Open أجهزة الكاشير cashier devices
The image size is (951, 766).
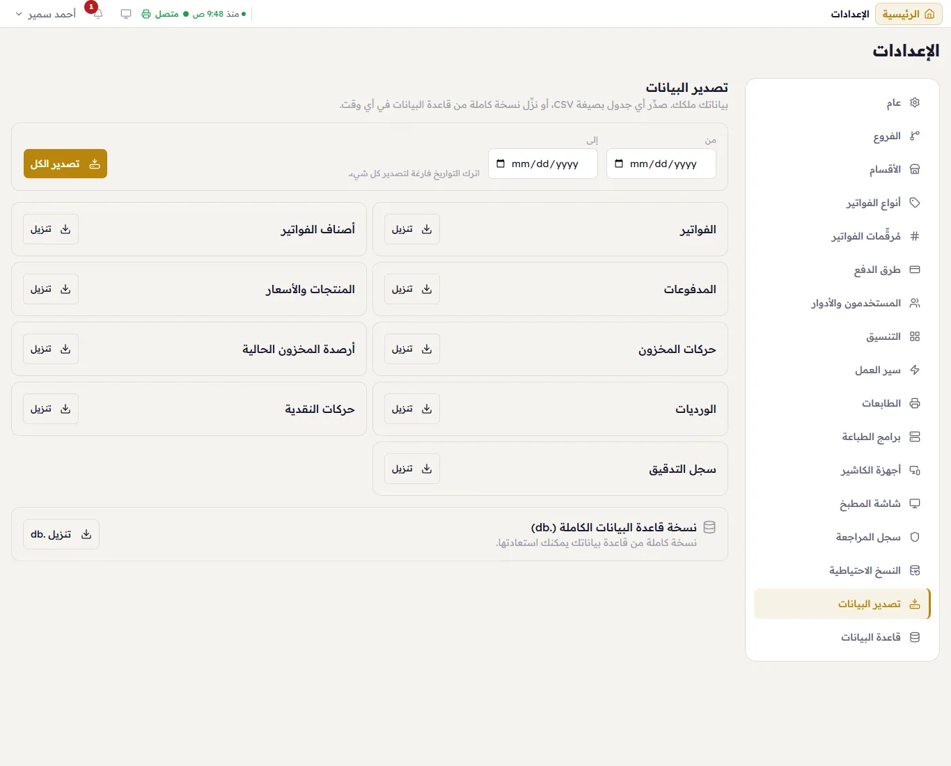tap(842, 470)
